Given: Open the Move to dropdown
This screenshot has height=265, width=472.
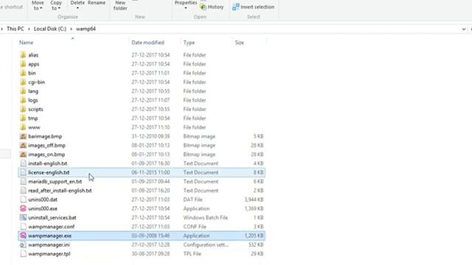Looking at the screenshot, I should tap(38, 5).
